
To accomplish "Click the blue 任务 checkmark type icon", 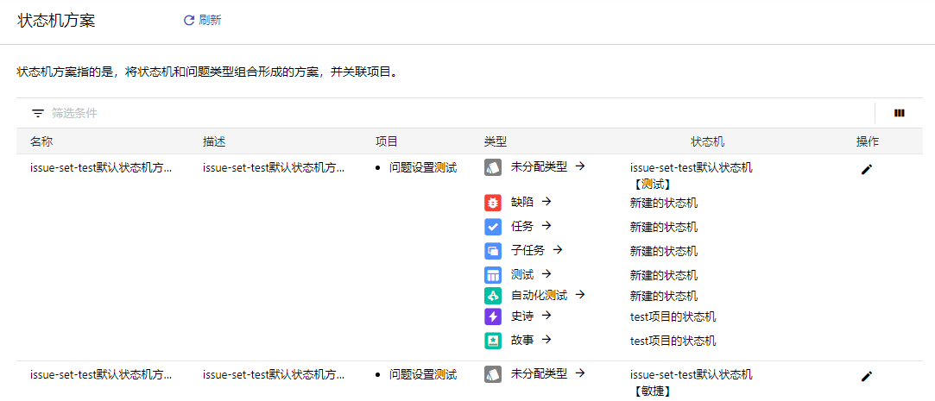I will coord(493,227).
